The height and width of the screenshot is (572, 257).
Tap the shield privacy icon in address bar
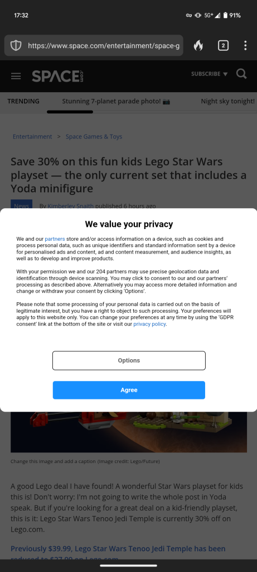16,46
